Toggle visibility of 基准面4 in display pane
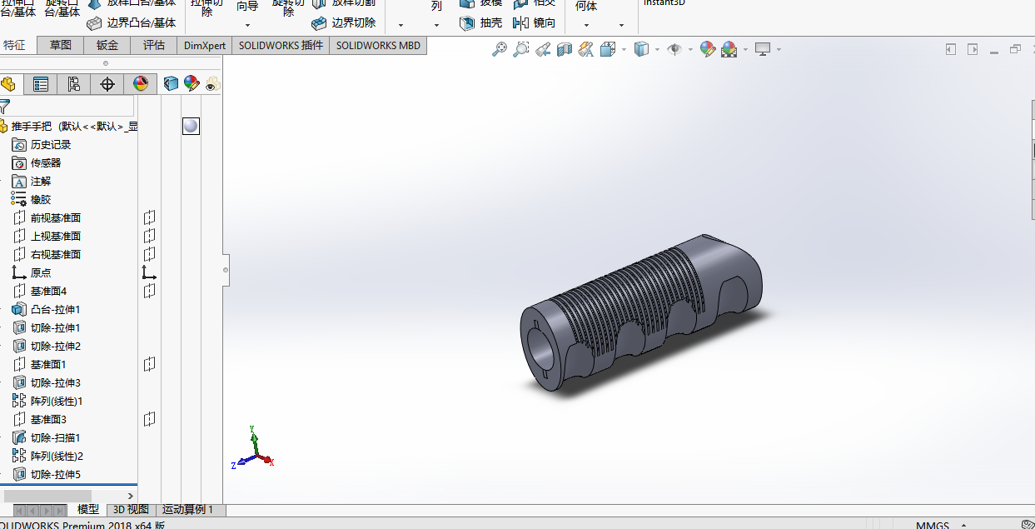The width and height of the screenshot is (1035, 529). click(x=149, y=291)
